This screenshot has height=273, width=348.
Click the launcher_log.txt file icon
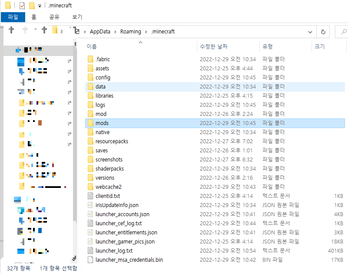(90, 250)
